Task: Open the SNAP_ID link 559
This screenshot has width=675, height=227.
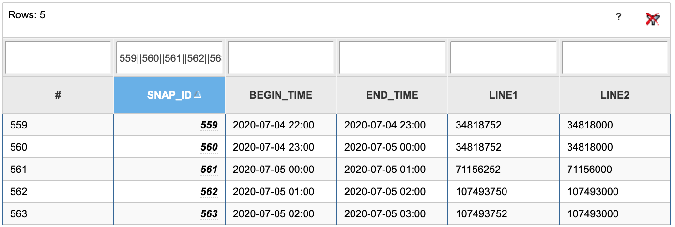Action: [x=209, y=126]
